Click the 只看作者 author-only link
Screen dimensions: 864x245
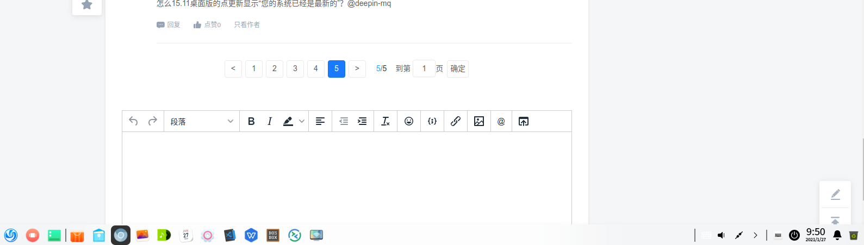point(247,24)
